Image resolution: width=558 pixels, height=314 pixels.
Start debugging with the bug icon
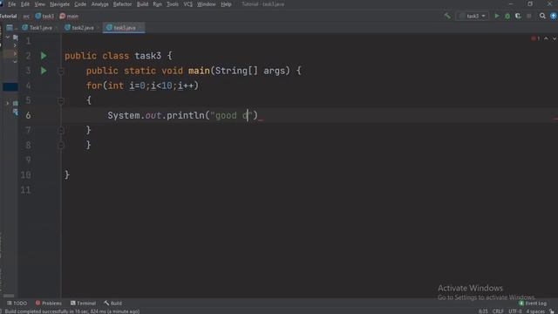507,16
